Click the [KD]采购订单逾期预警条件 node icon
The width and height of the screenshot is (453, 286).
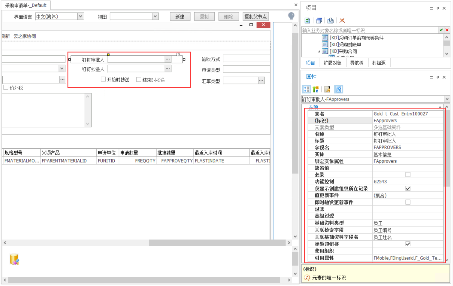coord(325,38)
